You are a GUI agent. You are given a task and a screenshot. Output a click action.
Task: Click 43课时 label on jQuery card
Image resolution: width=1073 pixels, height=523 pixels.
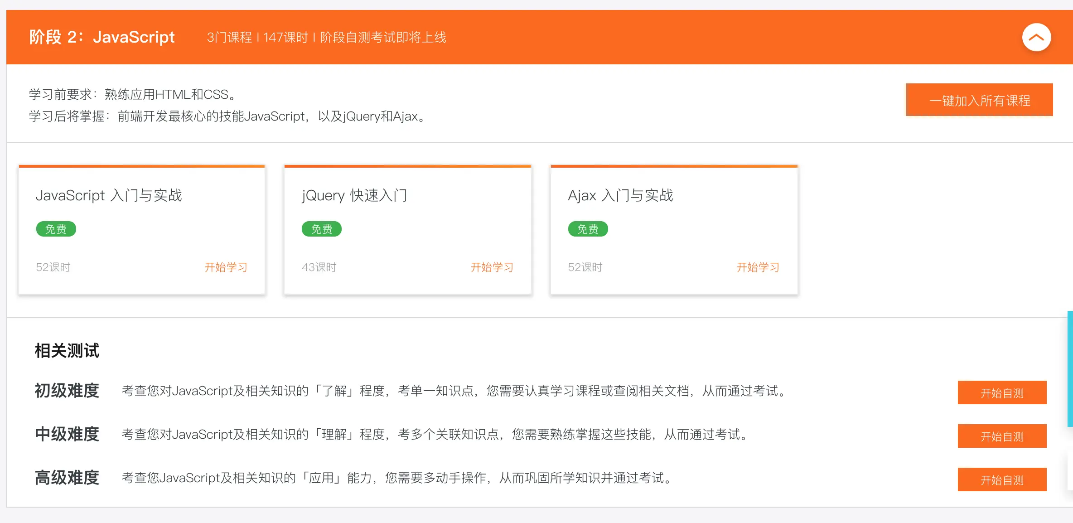tap(319, 267)
